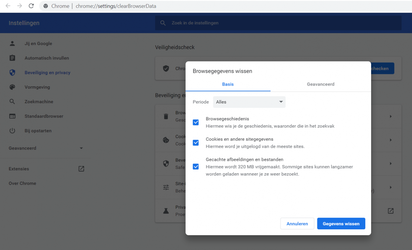This screenshot has height=250, width=412.
Task: Click the shield icon for Beveiliging en privacy
Action: [12, 73]
